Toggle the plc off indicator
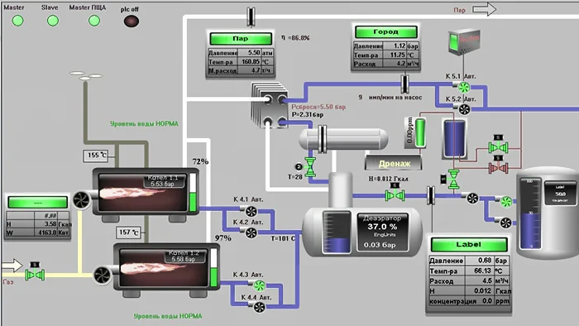The image size is (579, 326). tap(131, 21)
